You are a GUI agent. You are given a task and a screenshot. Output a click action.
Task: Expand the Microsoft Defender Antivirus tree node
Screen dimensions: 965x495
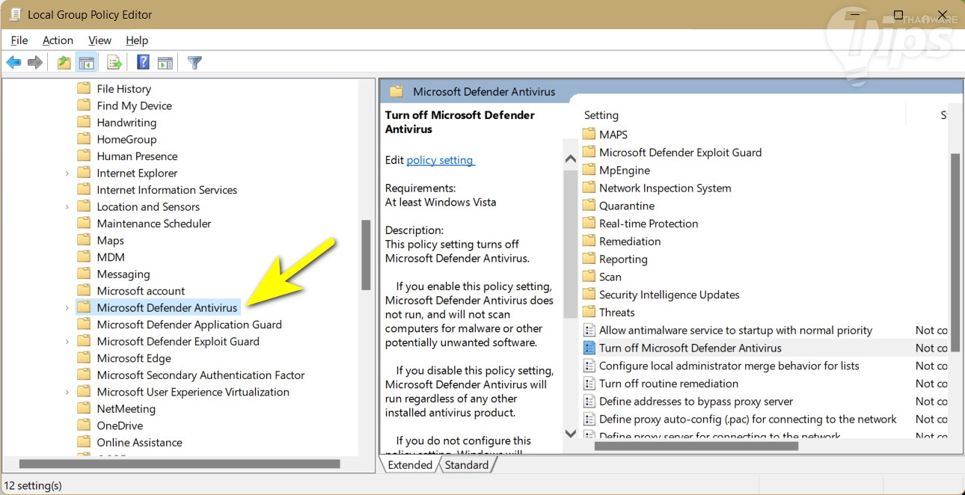point(67,307)
